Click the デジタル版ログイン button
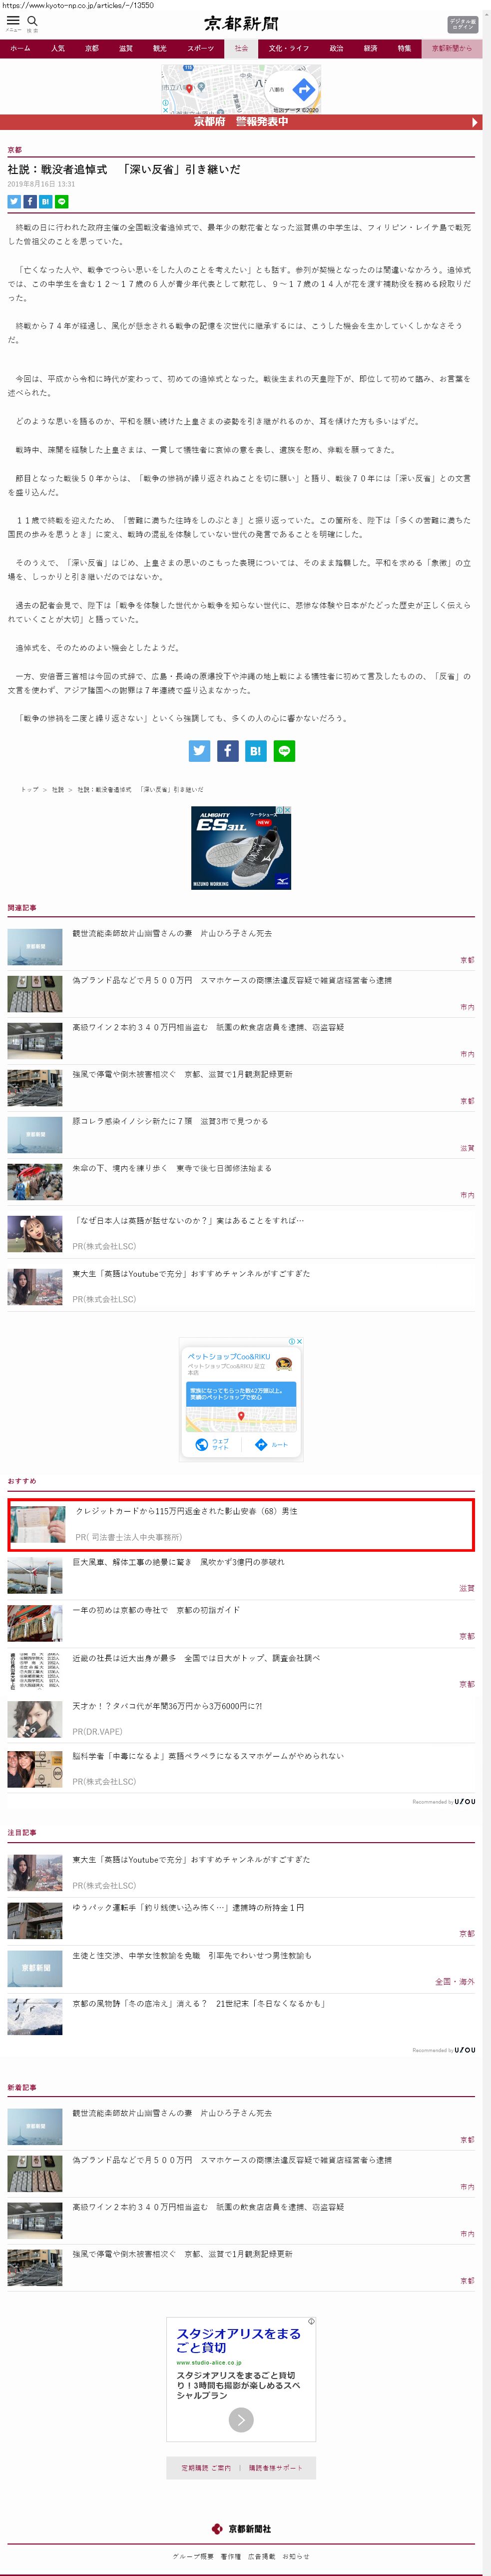 pyautogui.click(x=462, y=23)
